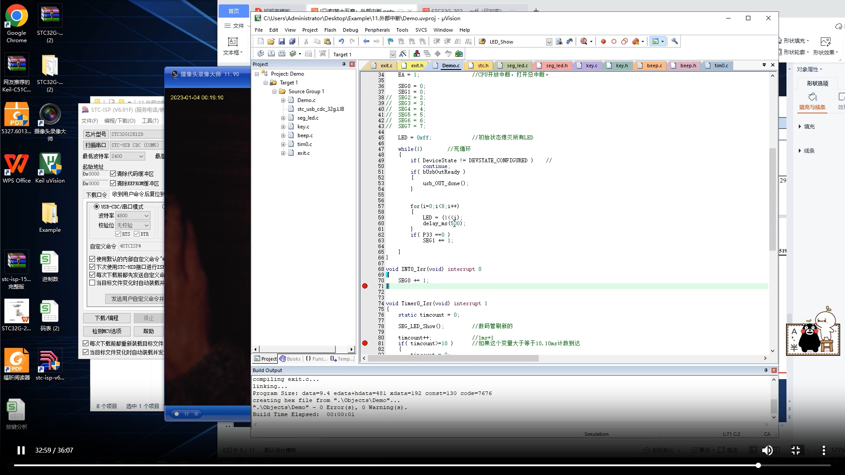Toggle the RTS checkbox

click(118, 234)
